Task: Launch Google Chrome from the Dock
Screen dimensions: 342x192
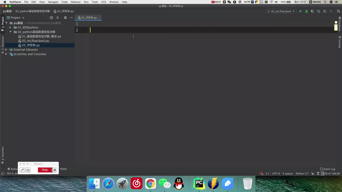Action: point(151,184)
